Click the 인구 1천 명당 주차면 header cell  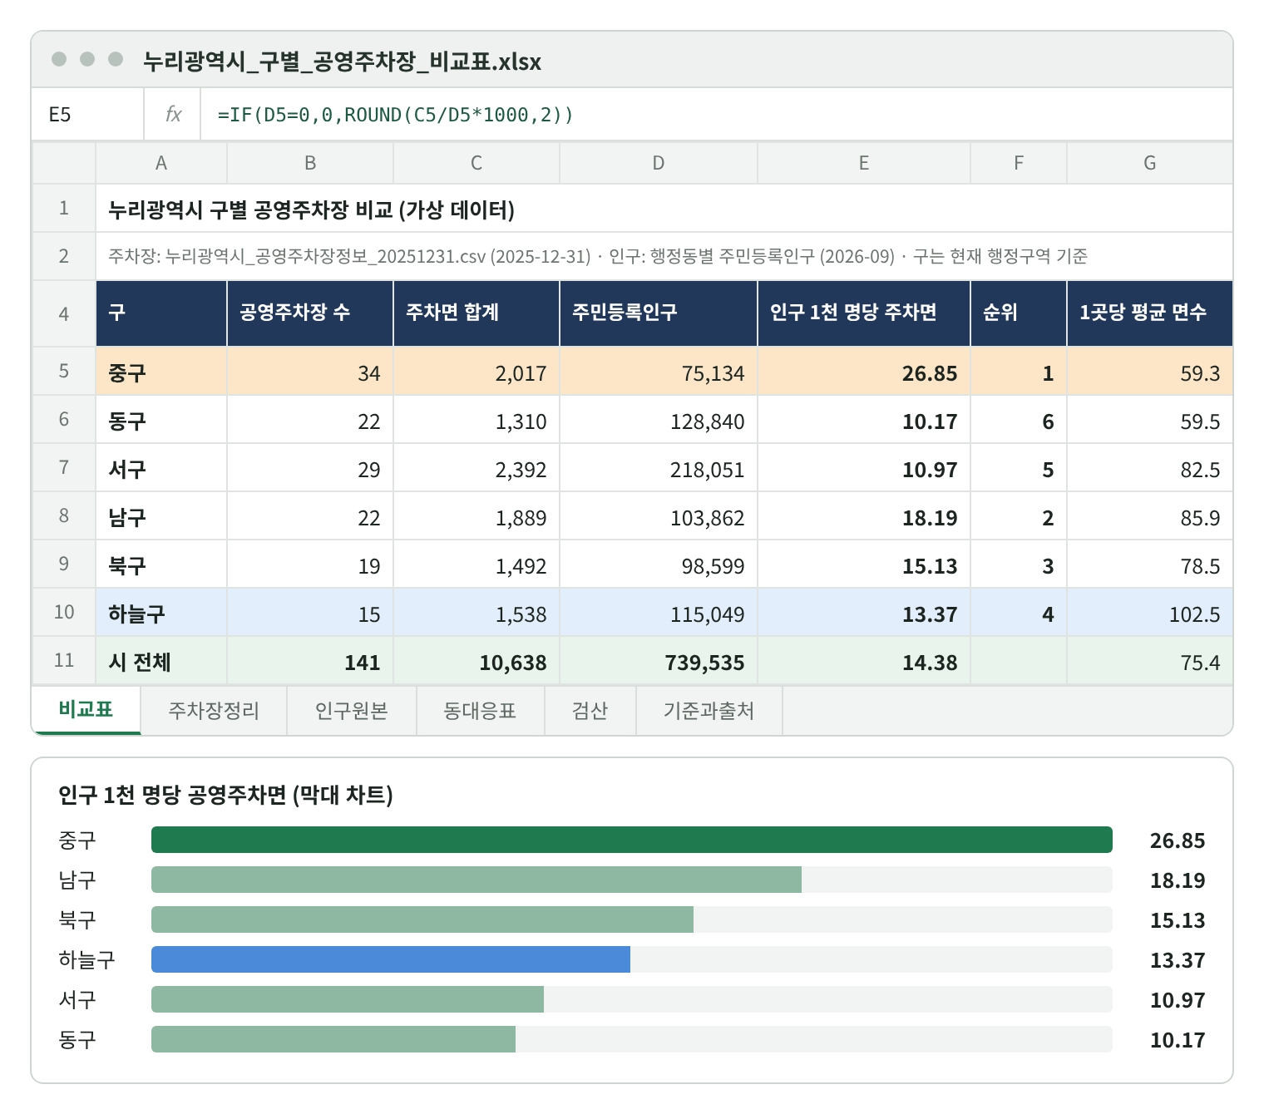click(864, 313)
